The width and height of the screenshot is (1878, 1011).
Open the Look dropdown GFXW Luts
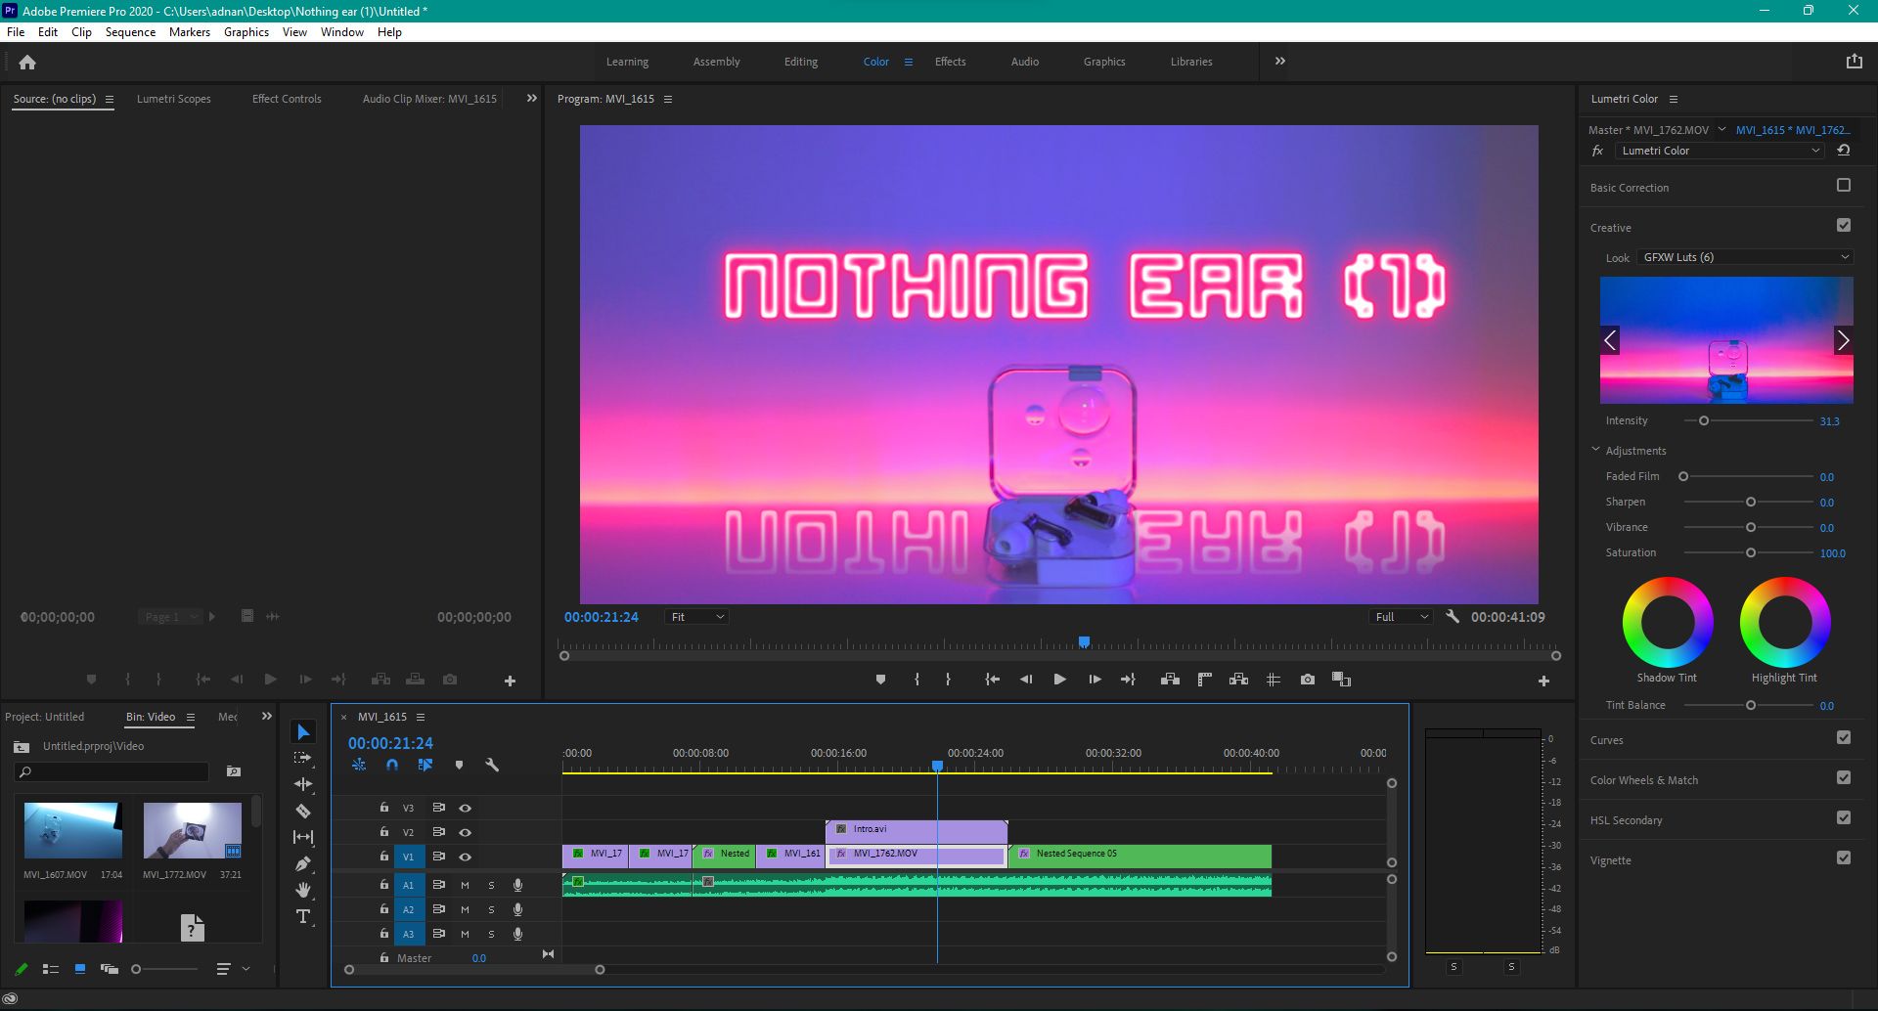coord(1745,257)
